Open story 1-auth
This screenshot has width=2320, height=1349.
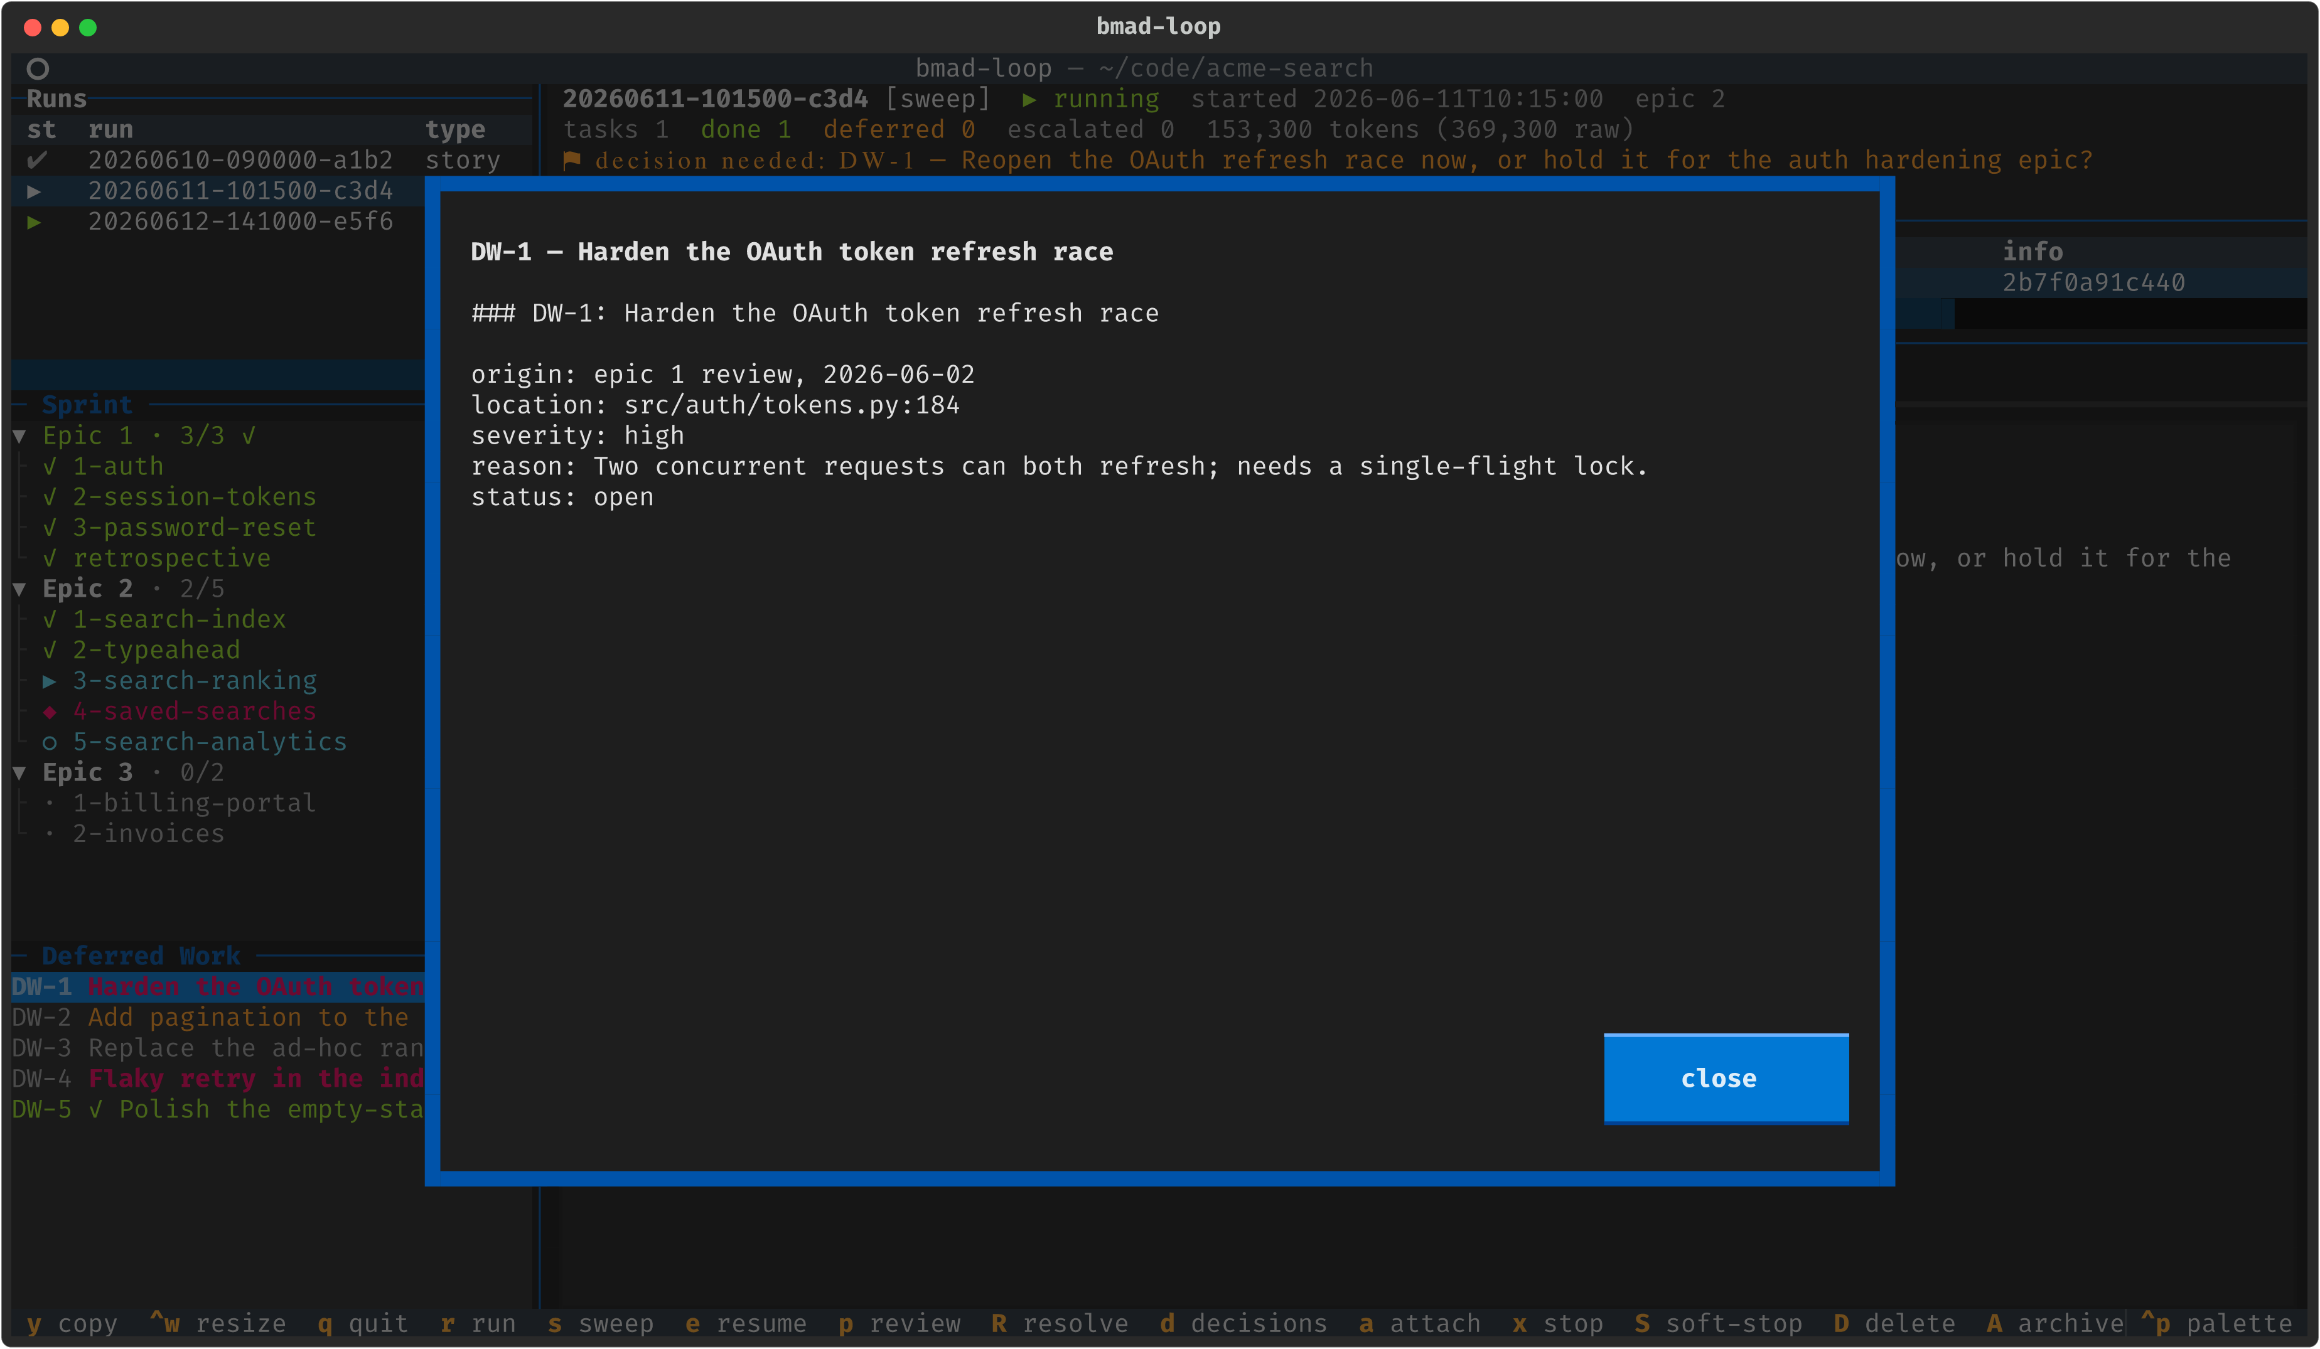point(118,467)
